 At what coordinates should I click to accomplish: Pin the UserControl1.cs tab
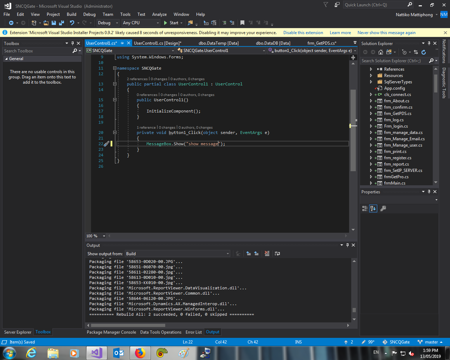122,43
